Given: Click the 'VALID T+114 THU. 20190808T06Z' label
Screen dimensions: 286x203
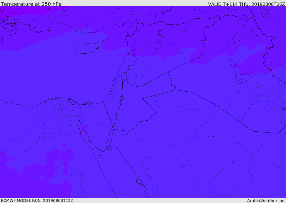Looking at the screenshot, I should pos(246,4).
